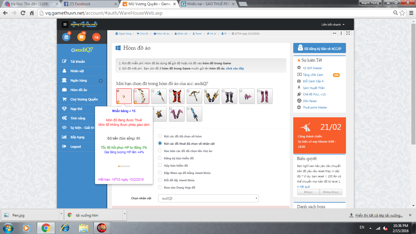Toggle horizontal width icon in breadcrumb bar
The width and height of the screenshot is (416, 234).
pyautogui.click(x=334, y=33)
